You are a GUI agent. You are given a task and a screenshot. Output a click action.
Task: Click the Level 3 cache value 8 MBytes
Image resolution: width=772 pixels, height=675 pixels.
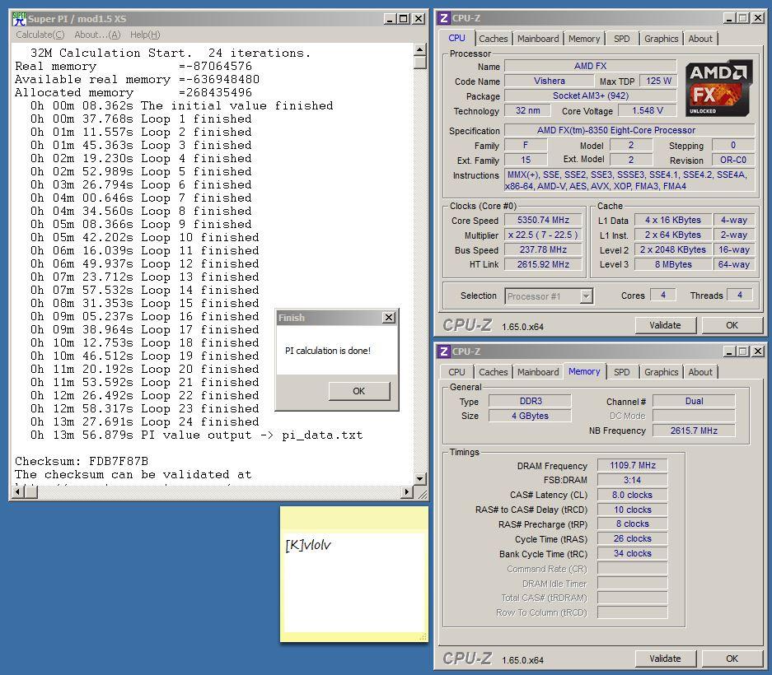point(673,264)
